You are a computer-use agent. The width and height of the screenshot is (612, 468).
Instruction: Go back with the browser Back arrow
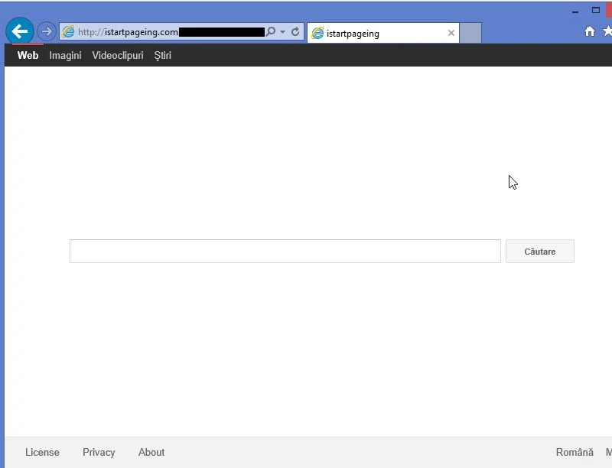[x=20, y=31]
